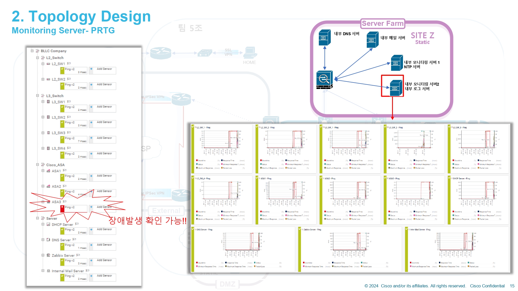This screenshot has width=518, height=291.
Task: Click the ASA2 firewall device icon
Action: click(x=48, y=186)
